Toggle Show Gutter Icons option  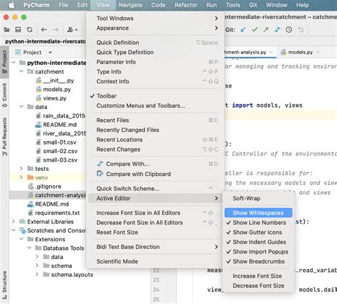257,232
